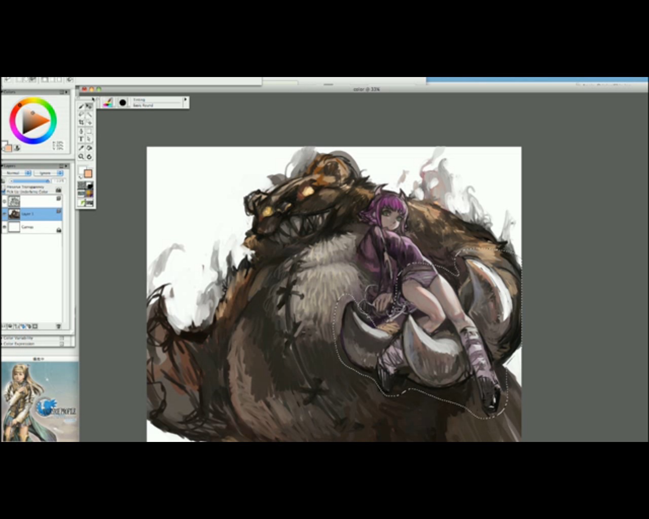Toggle visibility of the top sketch layer

[5, 201]
